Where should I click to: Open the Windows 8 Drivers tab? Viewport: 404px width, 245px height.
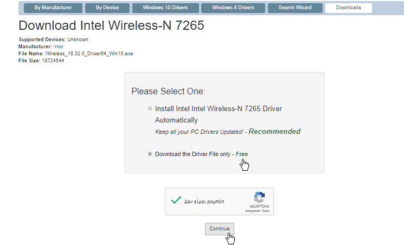pos(233,8)
